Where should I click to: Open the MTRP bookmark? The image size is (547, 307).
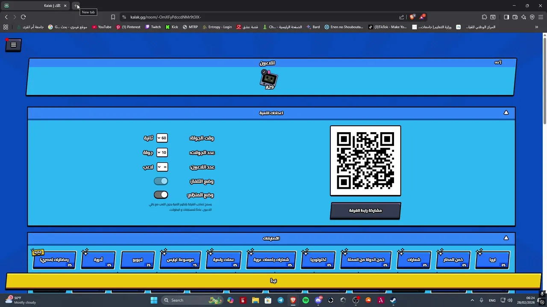coord(190,27)
